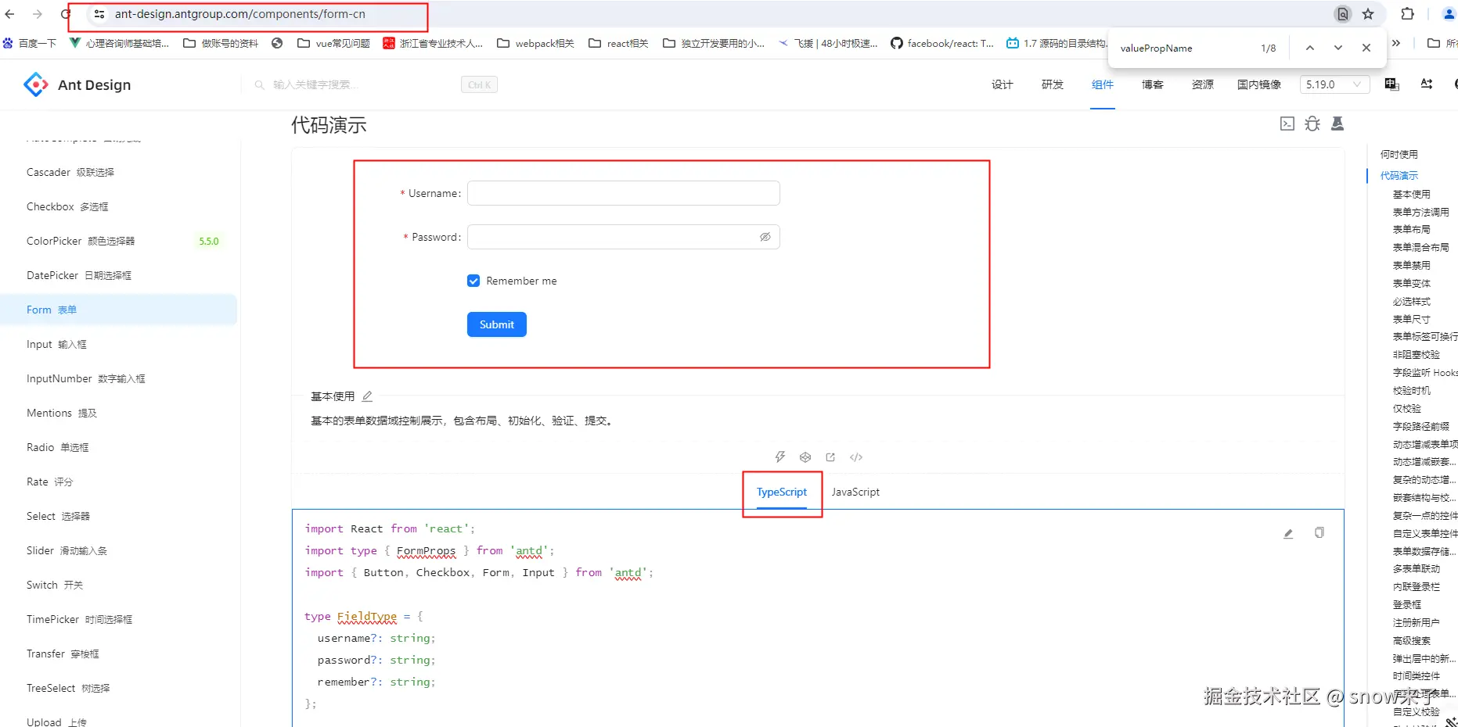Open demo in CodeSandbox icon

pyautogui.click(x=805, y=457)
